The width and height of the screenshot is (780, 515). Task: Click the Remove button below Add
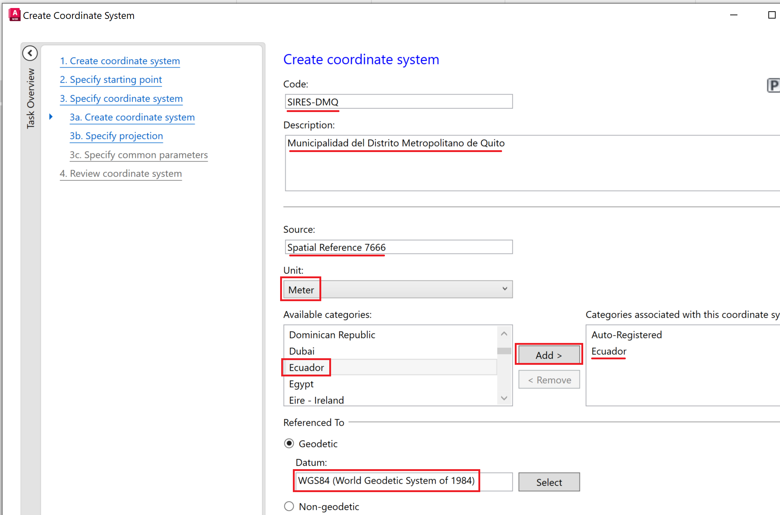549,379
